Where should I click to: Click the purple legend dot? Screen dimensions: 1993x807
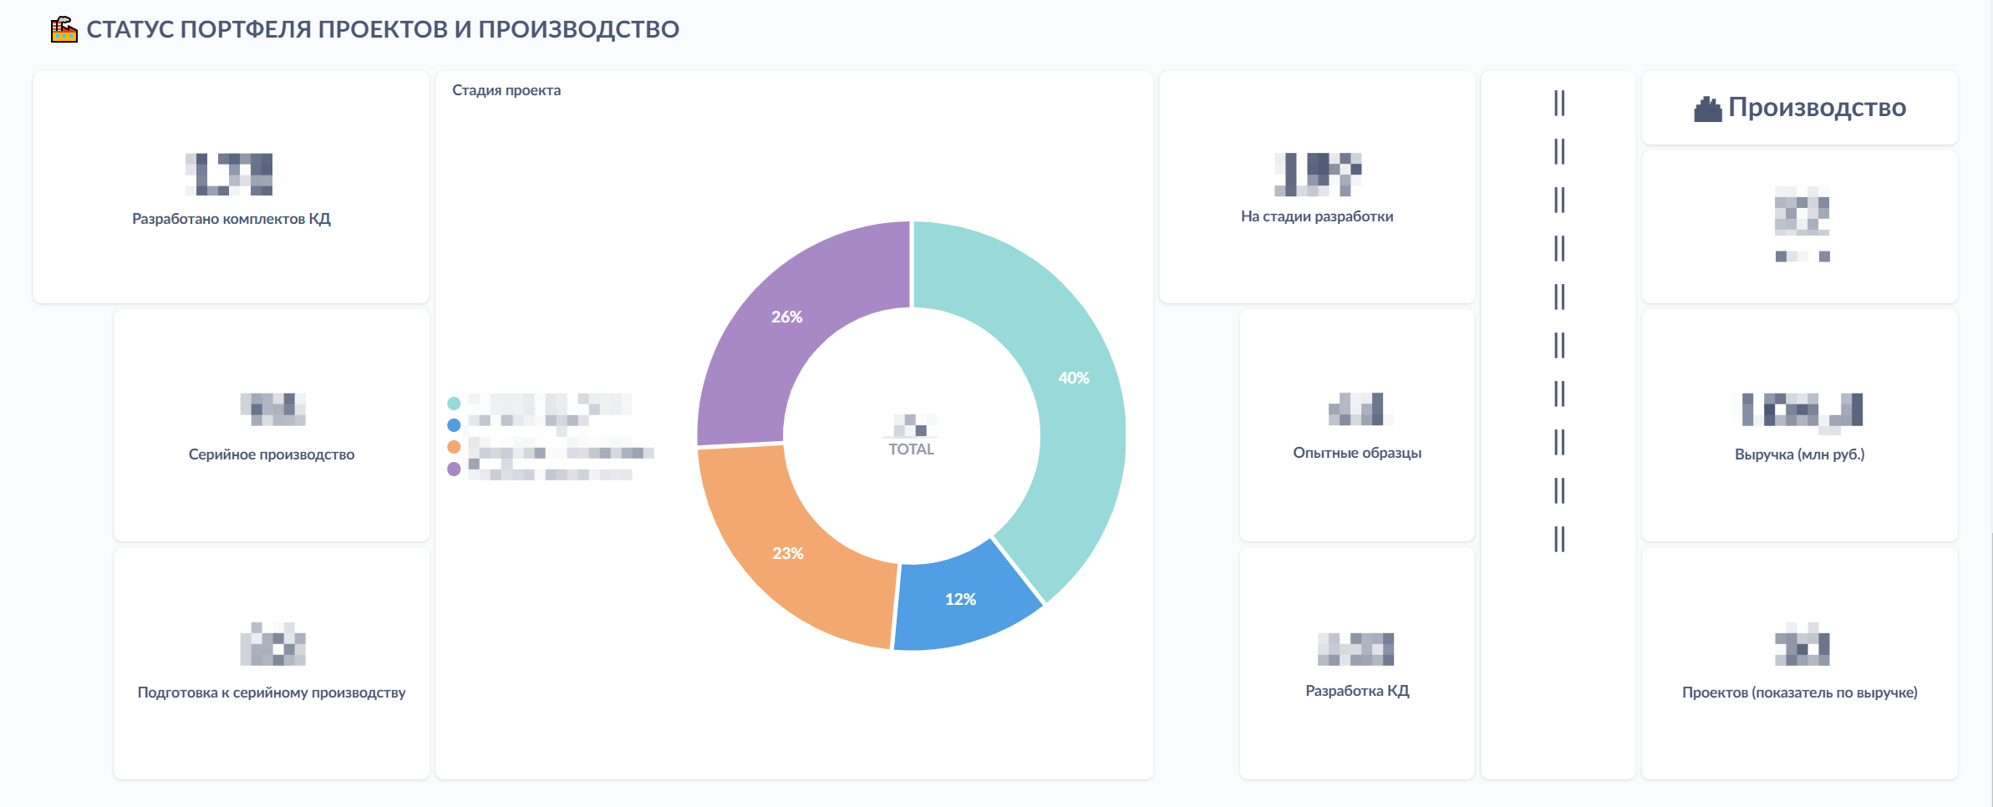454,469
